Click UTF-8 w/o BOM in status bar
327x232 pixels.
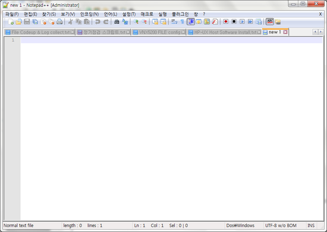point(281,225)
